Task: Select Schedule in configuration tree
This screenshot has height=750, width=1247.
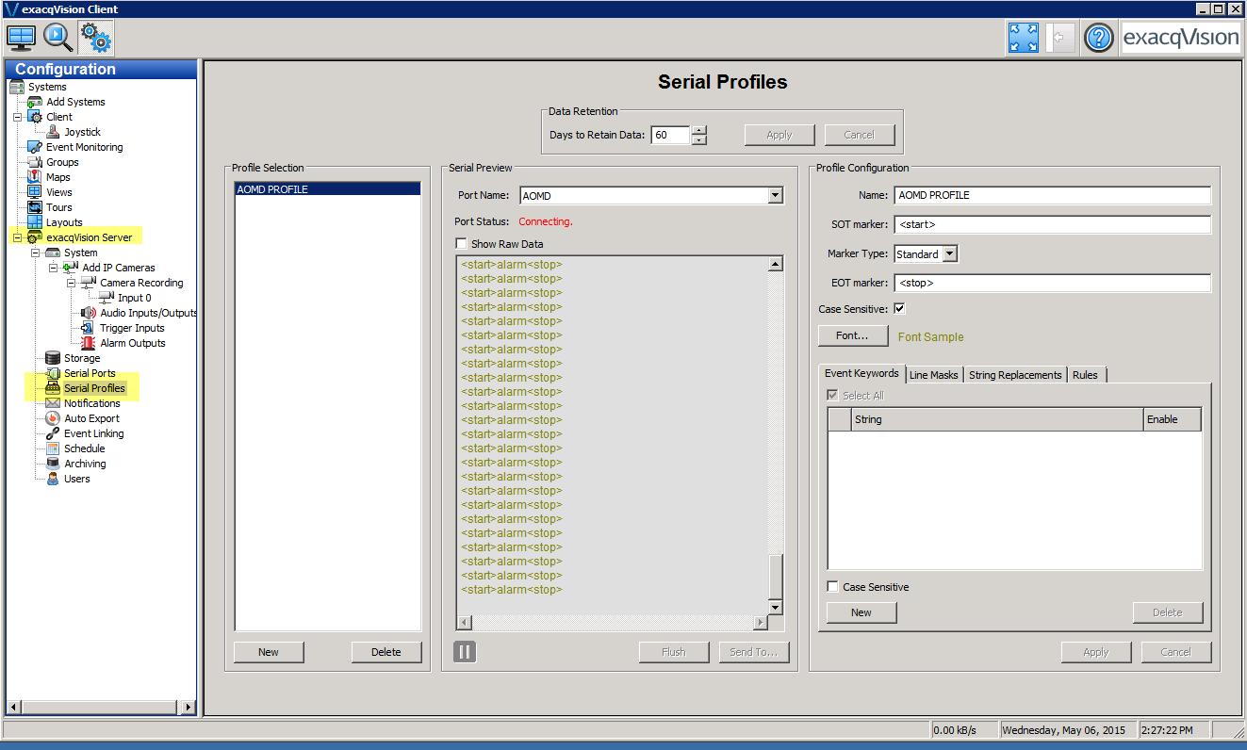Action: pos(84,448)
